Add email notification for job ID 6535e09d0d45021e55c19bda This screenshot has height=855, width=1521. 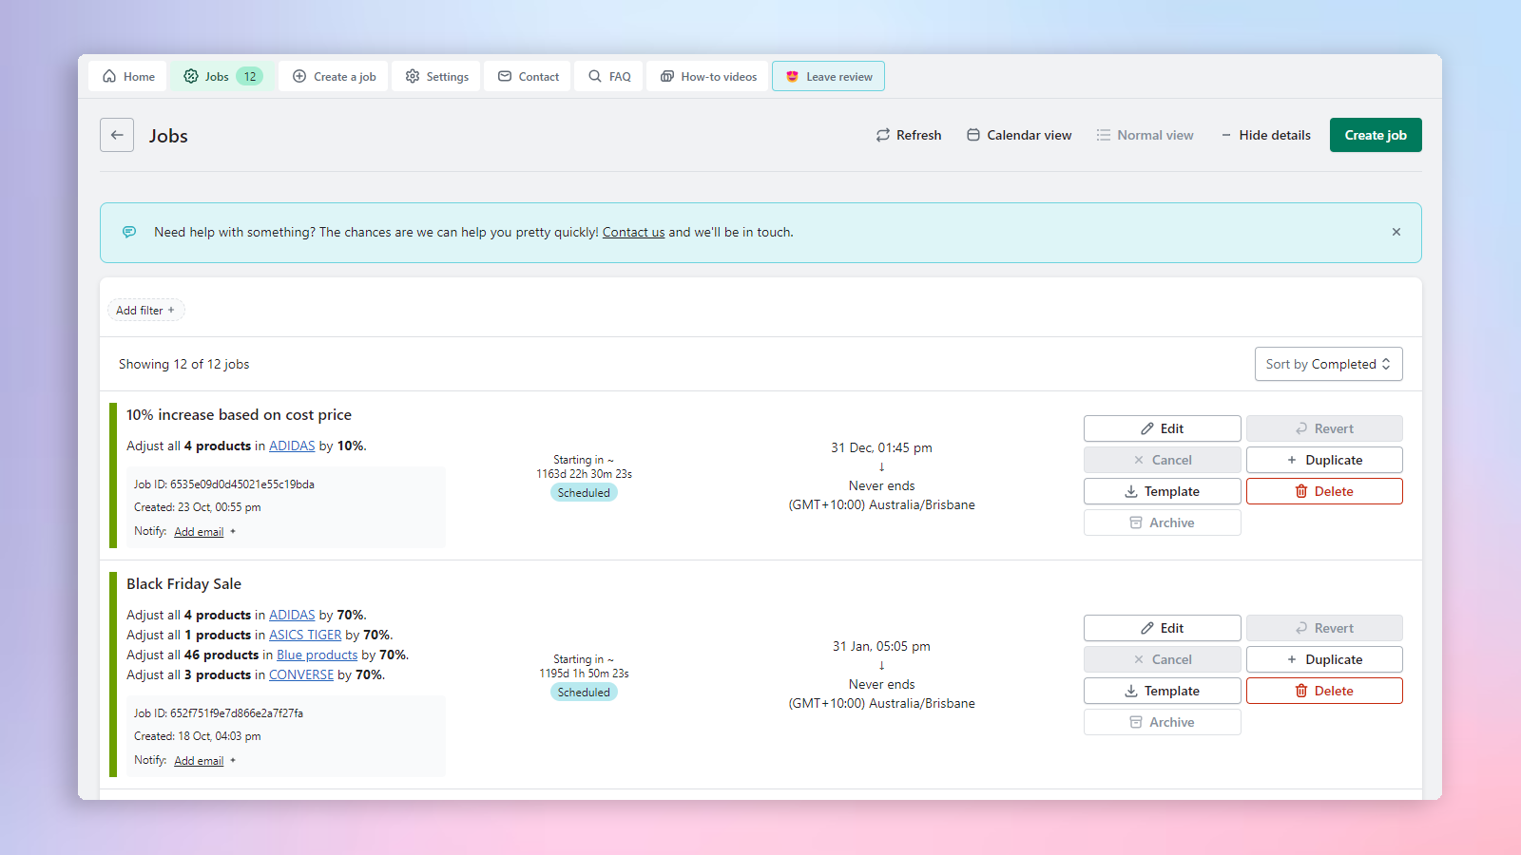pyautogui.click(x=199, y=532)
